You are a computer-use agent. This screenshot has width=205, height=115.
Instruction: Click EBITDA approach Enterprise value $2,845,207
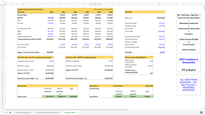(109, 78)
